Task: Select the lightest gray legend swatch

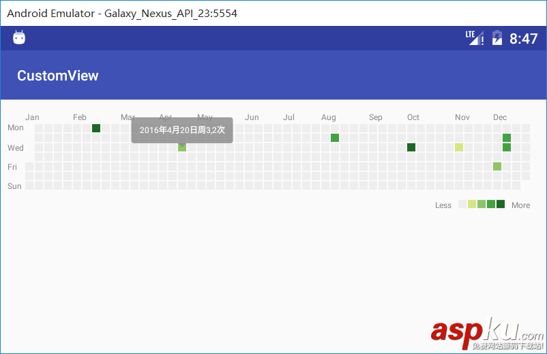Action: (x=462, y=204)
